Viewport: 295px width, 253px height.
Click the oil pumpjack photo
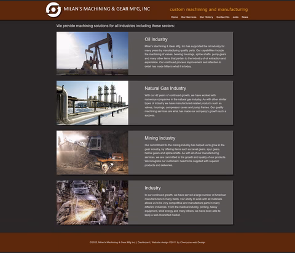pos(92,53)
